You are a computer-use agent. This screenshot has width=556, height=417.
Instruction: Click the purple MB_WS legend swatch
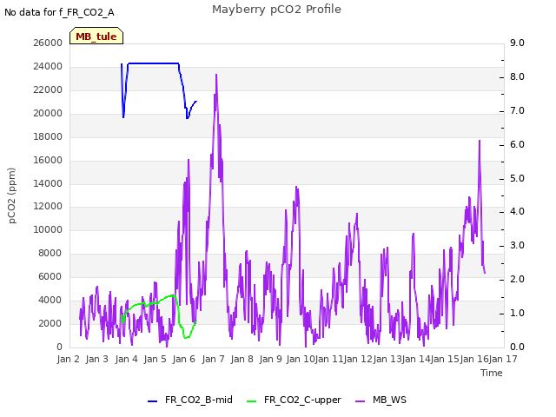[360, 401]
